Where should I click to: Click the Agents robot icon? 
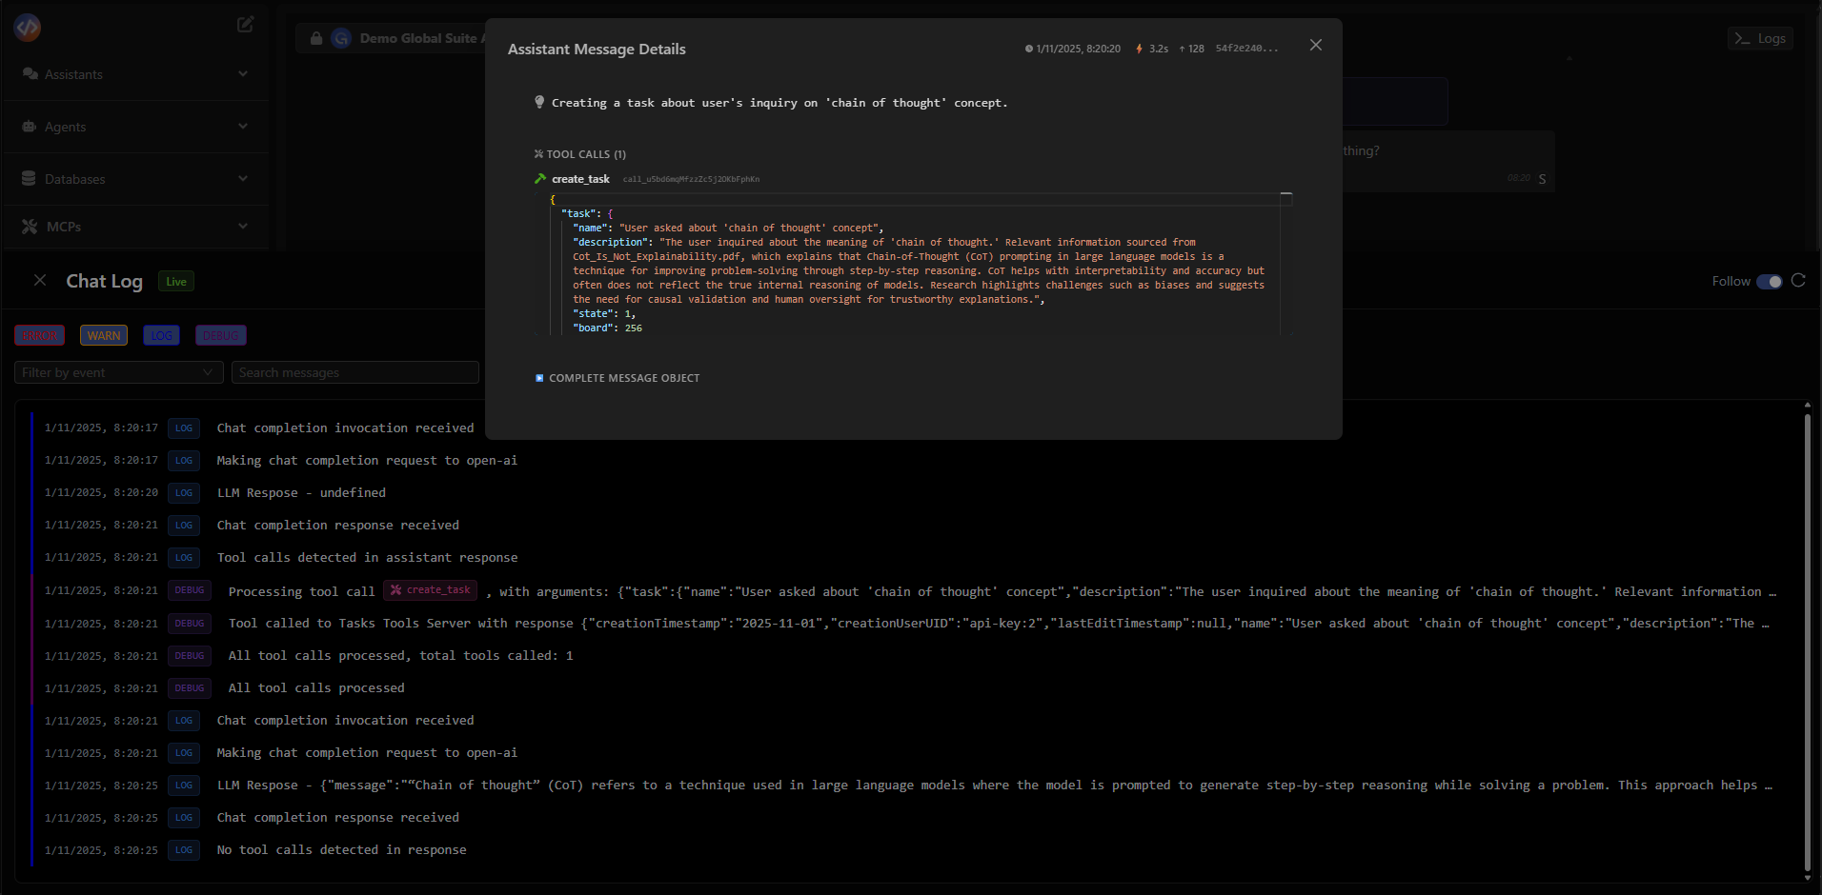tap(28, 126)
